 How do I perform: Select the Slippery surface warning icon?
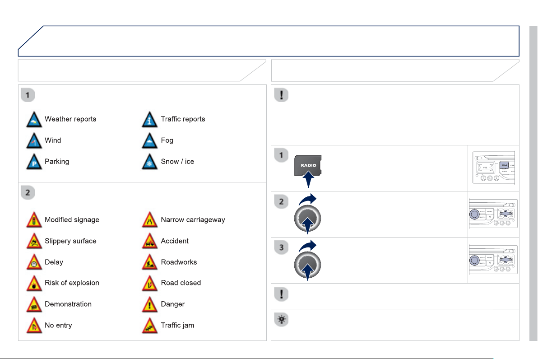click(34, 241)
